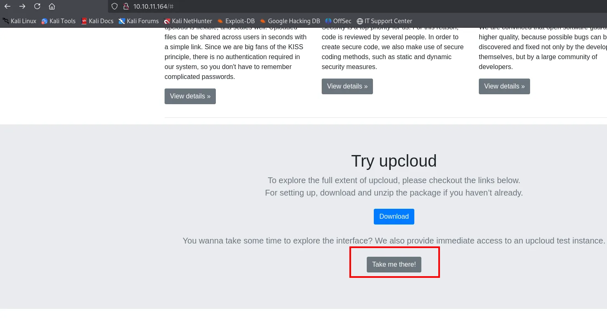Image resolution: width=607 pixels, height=320 pixels.
Task: Open the browser home icon
Action: [x=52, y=6]
